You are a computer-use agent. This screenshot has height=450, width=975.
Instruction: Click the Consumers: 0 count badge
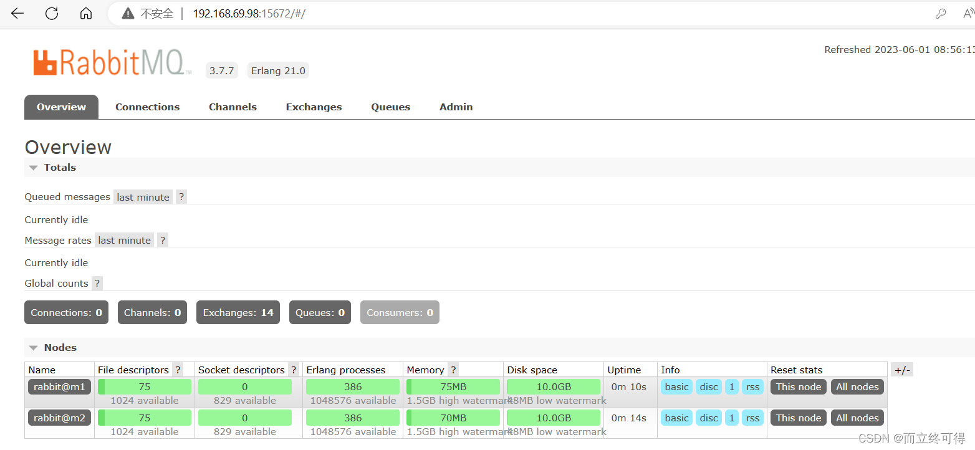tap(400, 312)
